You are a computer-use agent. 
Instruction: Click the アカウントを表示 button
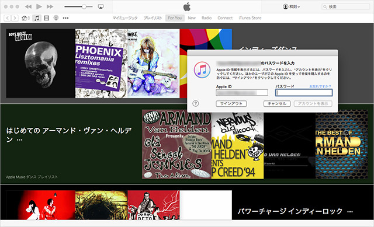[313, 104]
